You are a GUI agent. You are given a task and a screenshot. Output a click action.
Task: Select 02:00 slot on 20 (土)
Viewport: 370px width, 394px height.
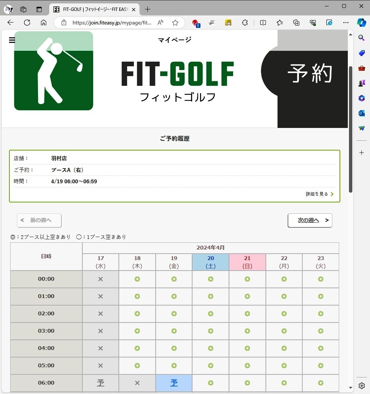[211, 313]
